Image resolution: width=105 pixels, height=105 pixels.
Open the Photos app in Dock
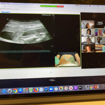point(61,88)
